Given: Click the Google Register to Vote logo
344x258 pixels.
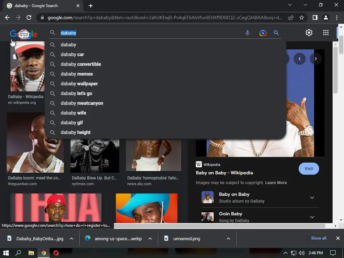Looking at the screenshot, I should coord(24,34).
